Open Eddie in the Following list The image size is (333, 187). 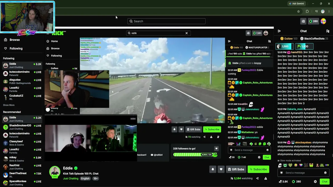(22, 65)
